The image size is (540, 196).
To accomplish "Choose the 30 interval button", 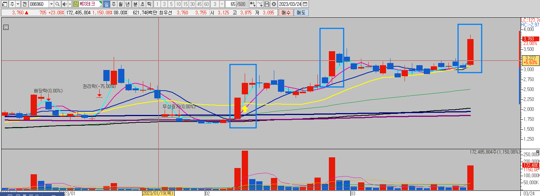I will tap(192, 4).
